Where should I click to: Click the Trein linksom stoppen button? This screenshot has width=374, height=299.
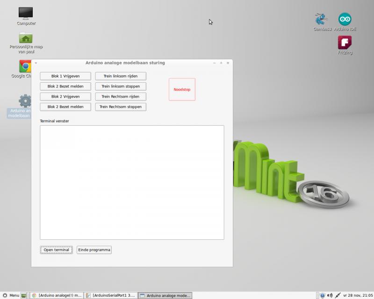click(121, 86)
